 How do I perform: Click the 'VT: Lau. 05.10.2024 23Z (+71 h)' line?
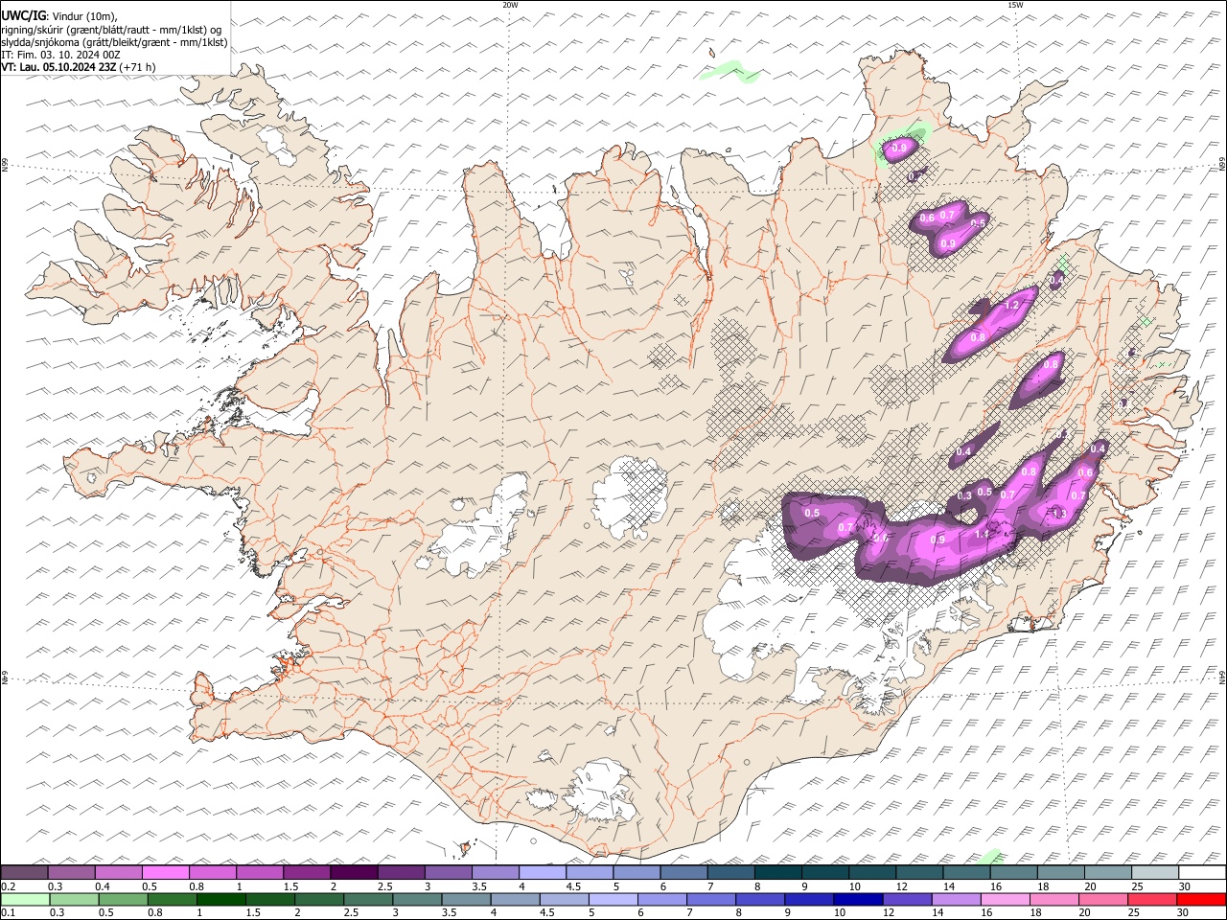(x=79, y=67)
